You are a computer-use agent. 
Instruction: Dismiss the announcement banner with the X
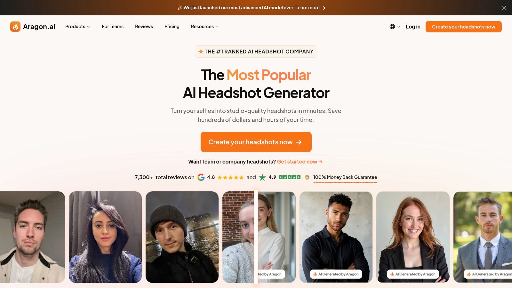click(x=504, y=8)
